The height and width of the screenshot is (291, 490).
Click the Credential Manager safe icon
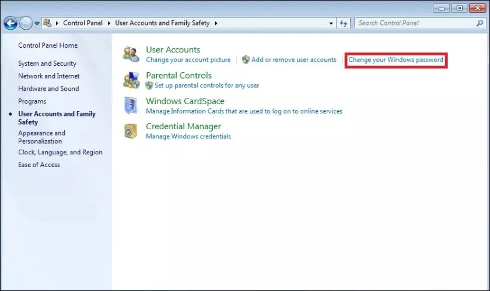point(131,131)
